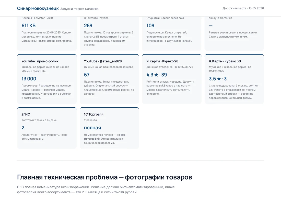
Task: Click the 3.6 ★ · 3 rating
Action: [218, 78]
